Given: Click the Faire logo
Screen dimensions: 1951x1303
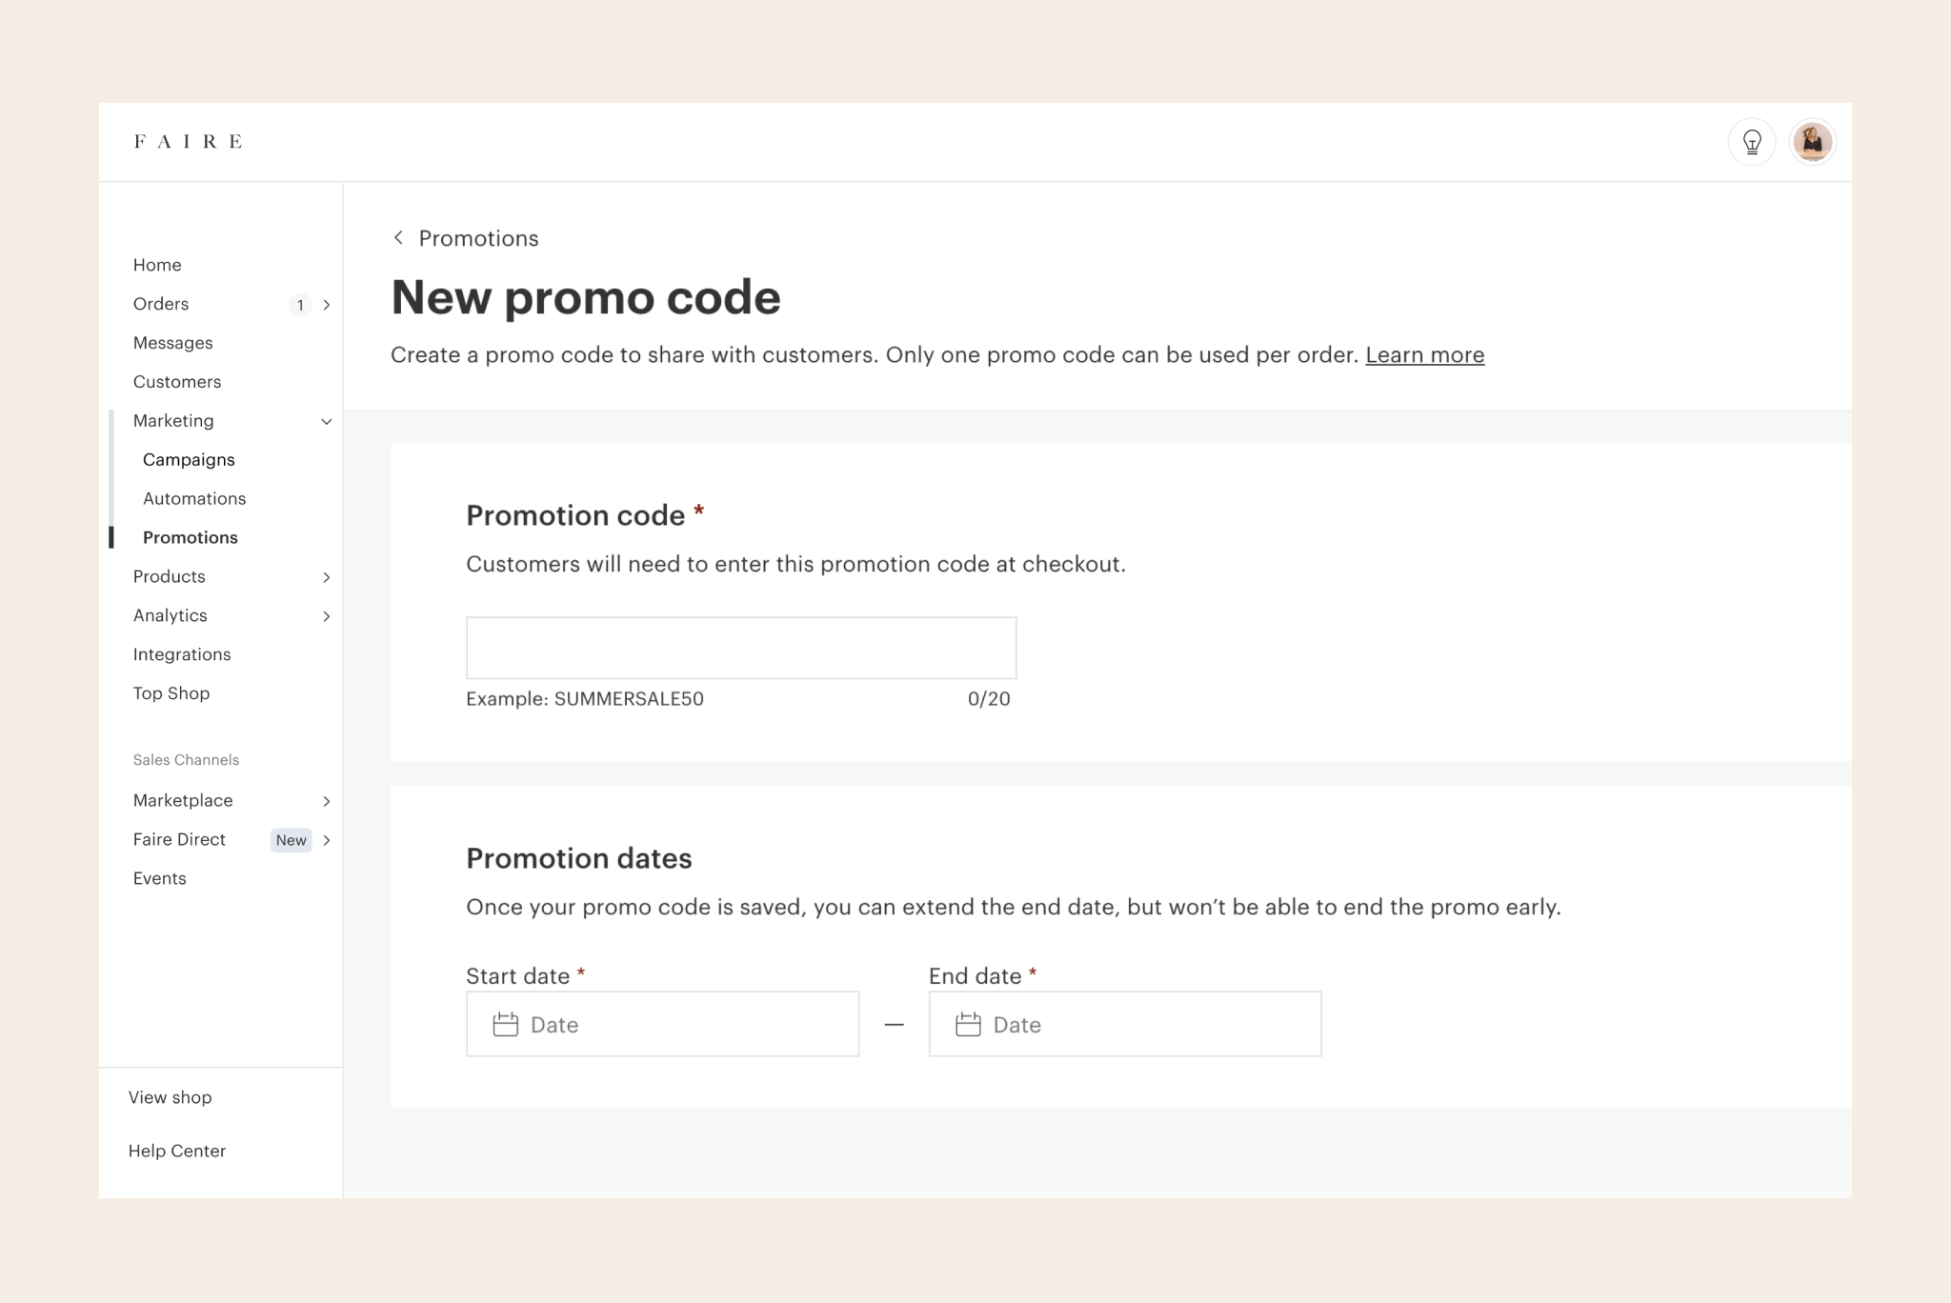Looking at the screenshot, I should tap(188, 140).
